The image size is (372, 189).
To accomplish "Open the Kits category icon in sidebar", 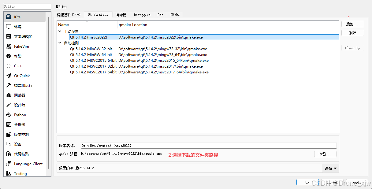I will pyautogui.click(x=9, y=17).
